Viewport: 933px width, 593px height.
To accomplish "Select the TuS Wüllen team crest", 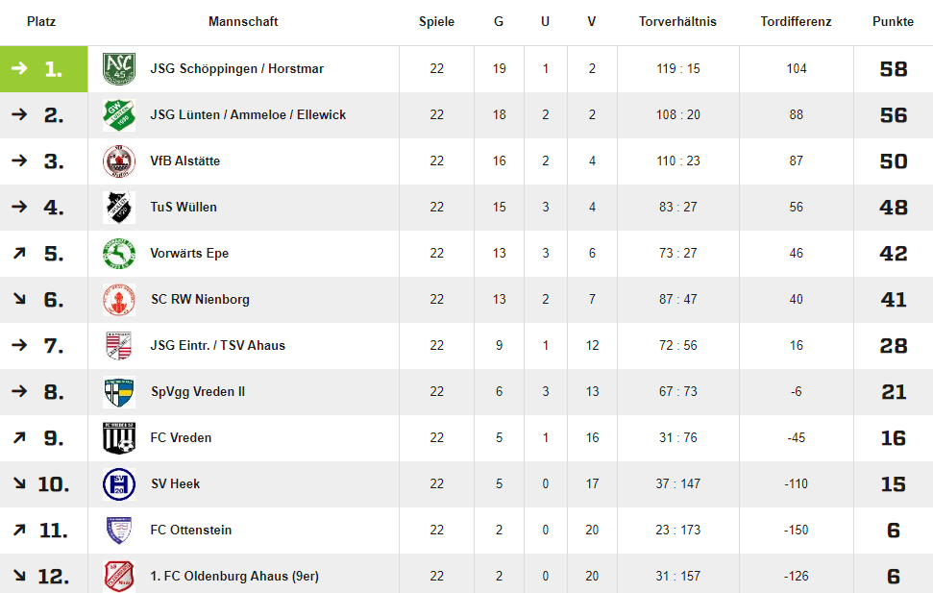I will coord(119,208).
